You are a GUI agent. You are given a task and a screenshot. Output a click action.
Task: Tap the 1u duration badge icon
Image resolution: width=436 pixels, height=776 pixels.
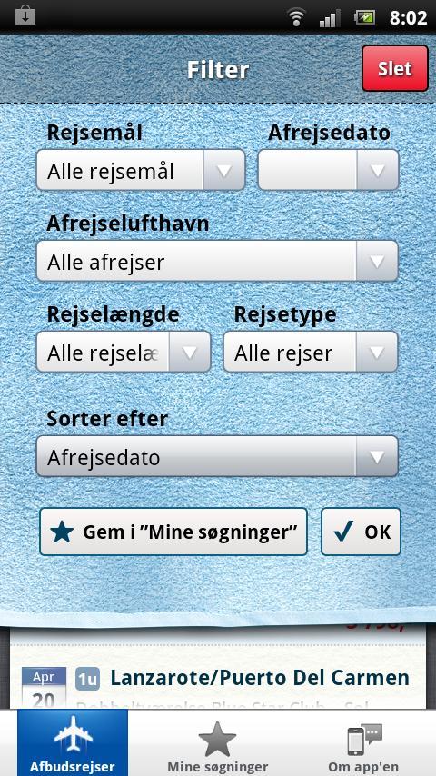87,679
